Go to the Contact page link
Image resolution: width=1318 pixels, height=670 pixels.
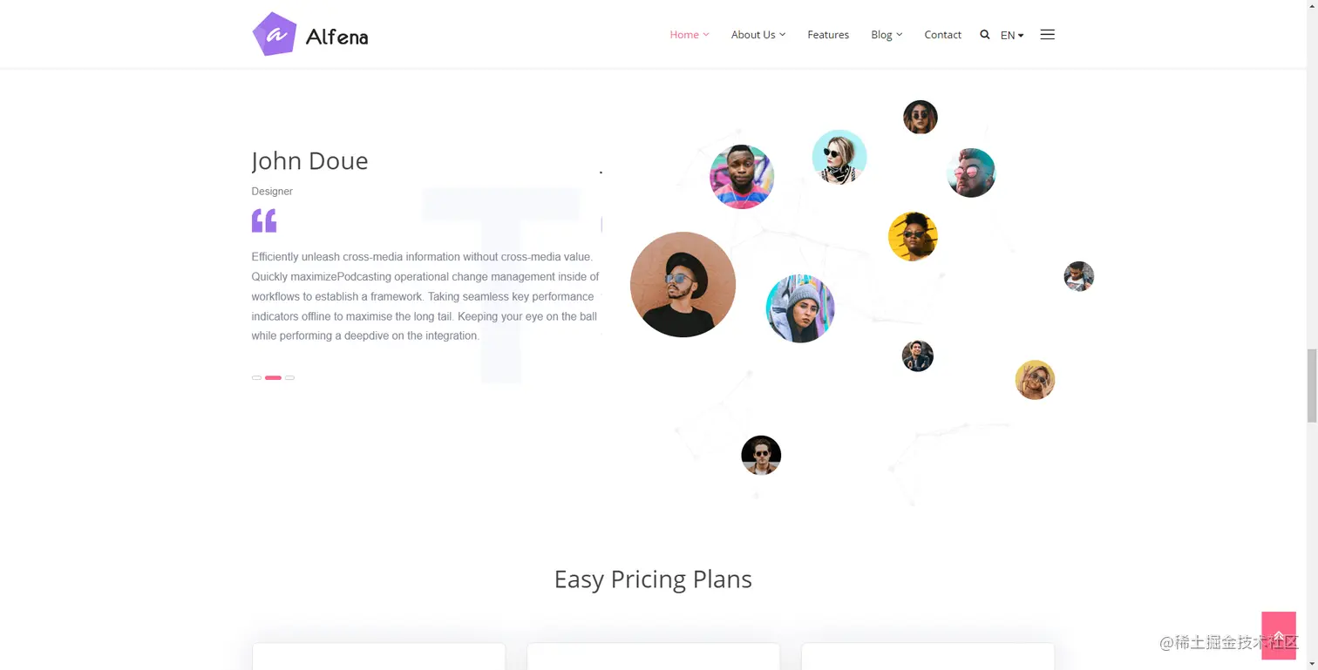(942, 35)
